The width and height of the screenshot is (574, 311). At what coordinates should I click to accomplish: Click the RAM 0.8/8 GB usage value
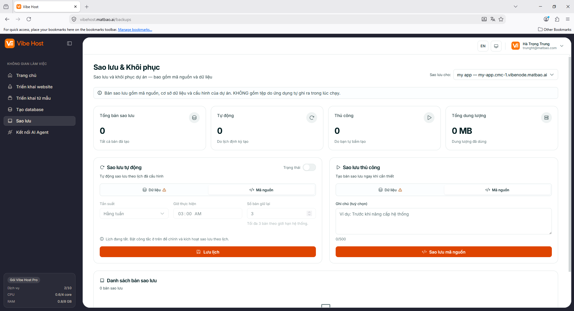pos(65,301)
